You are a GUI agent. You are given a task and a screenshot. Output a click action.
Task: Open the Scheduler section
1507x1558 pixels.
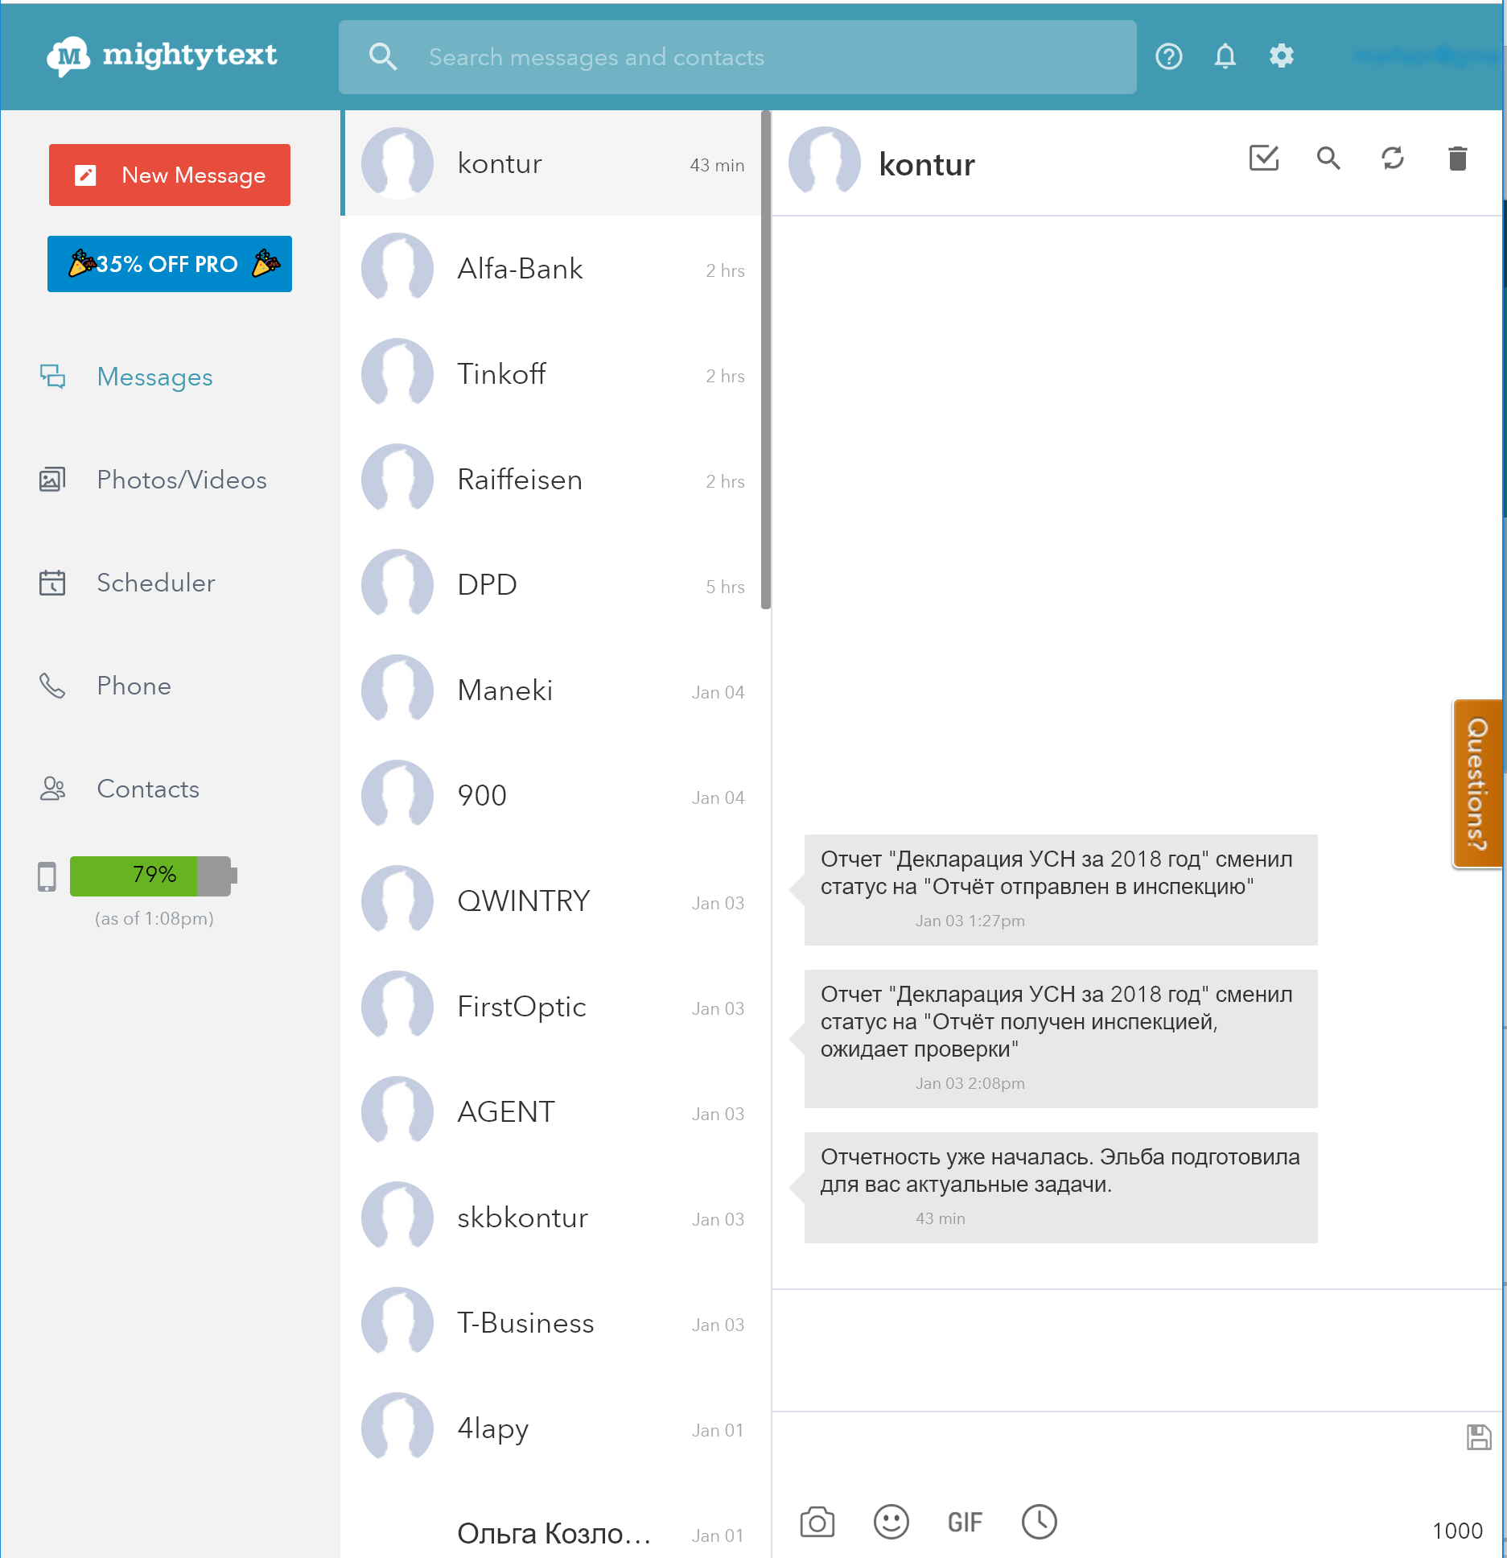pyautogui.click(x=156, y=583)
